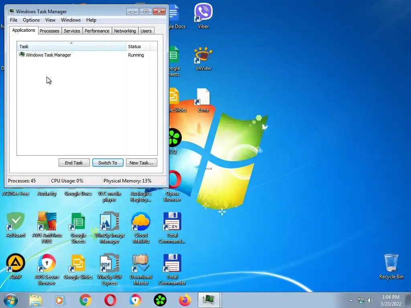Open WinZip Image Manager shortcut
Image resolution: width=411 pixels, height=308 pixels.
coord(110,227)
